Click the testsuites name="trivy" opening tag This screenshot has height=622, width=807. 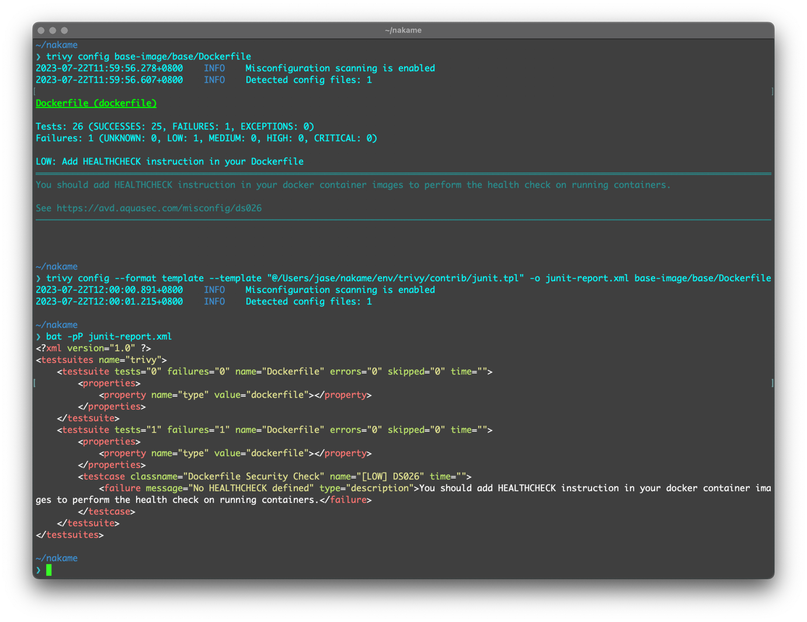[x=101, y=360]
